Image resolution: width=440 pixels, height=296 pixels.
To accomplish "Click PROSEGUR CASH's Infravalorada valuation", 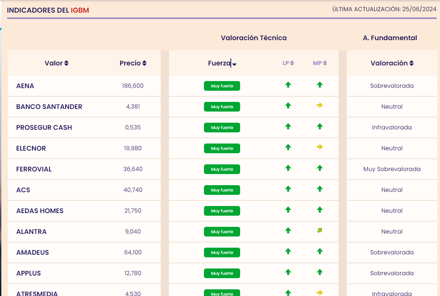I will (392, 128).
